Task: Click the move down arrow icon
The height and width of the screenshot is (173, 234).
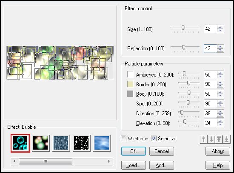Action: [x=211, y=139]
